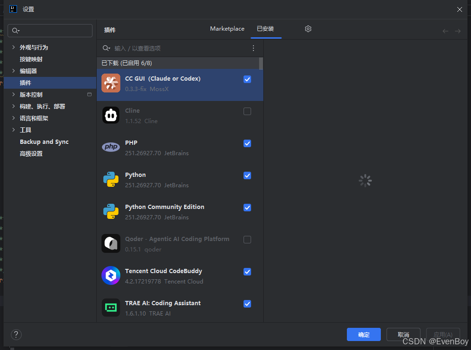Select 按键映射 in settings tree
Image resolution: width=471 pixels, height=350 pixels.
[31, 59]
